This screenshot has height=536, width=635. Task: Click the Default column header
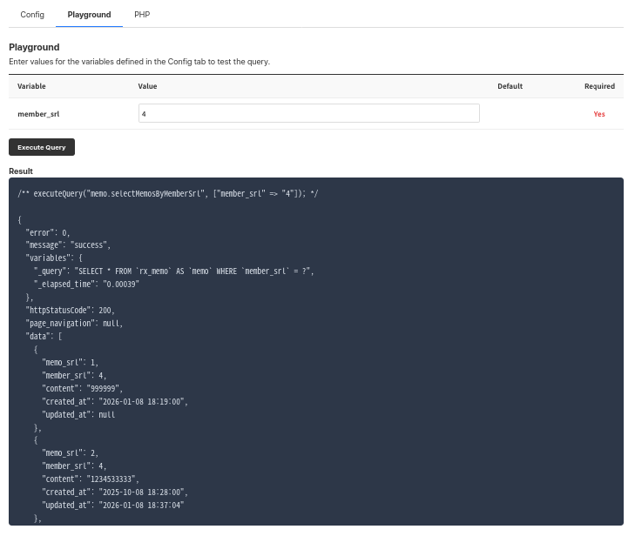click(x=510, y=86)
